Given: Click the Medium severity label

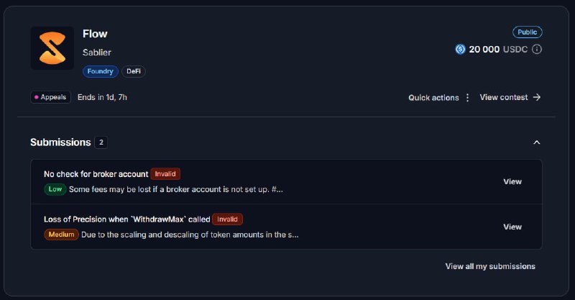Looking at the screenshot, I should coord(61,235).
